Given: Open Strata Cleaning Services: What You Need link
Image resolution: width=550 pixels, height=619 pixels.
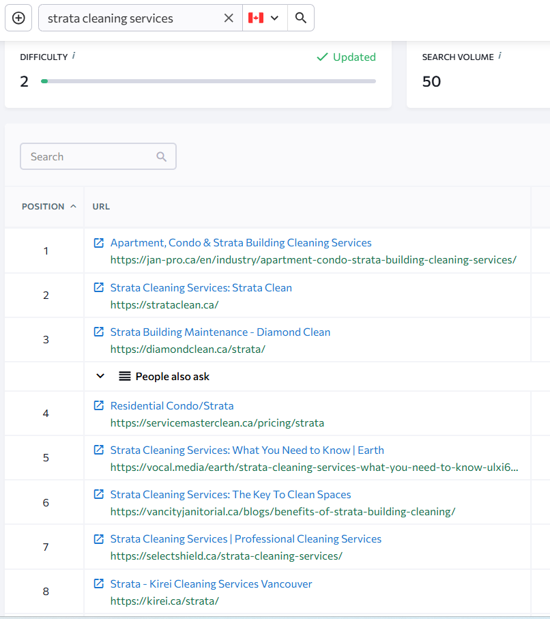Looking at the screenshot, I should click(247, 450).
